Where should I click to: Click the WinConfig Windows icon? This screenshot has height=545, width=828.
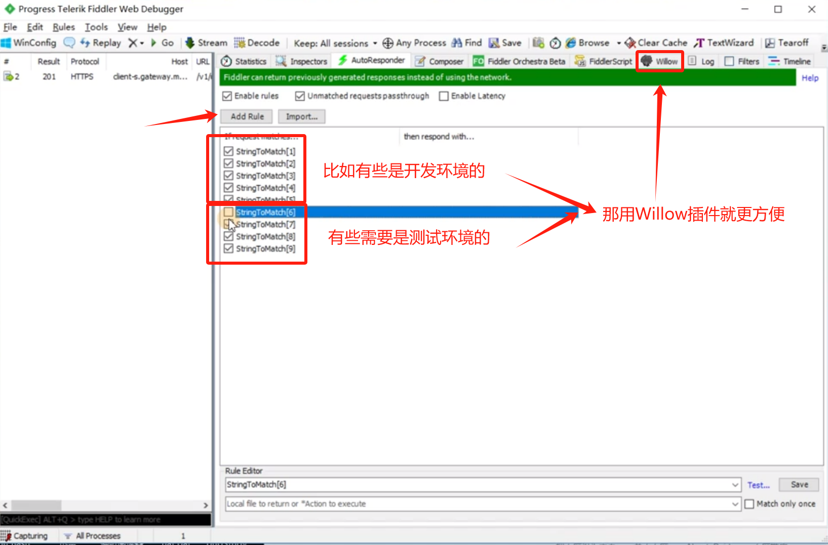point(6,43)
